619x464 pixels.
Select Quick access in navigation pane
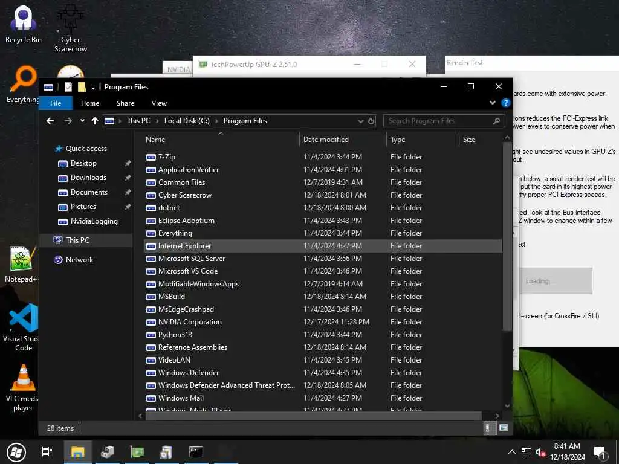coord(86,149)
